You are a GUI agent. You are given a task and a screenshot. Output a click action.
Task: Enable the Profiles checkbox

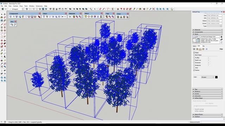coord(194,58)
